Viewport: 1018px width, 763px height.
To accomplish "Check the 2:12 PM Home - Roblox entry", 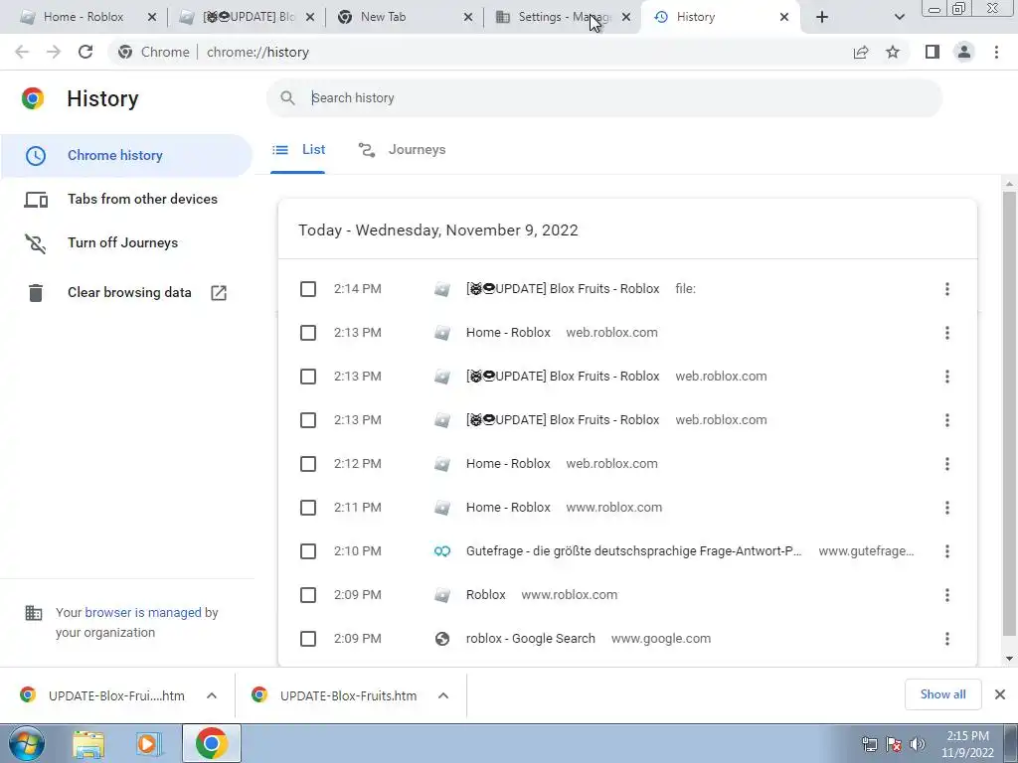I will click(308, 464).
